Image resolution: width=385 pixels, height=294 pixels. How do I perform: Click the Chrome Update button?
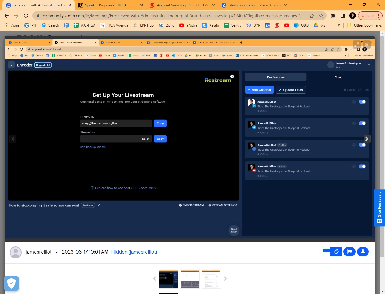coord(370,16)
